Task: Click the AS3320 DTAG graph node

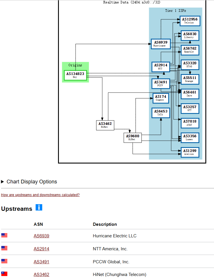Action: [x=190, y=65]
